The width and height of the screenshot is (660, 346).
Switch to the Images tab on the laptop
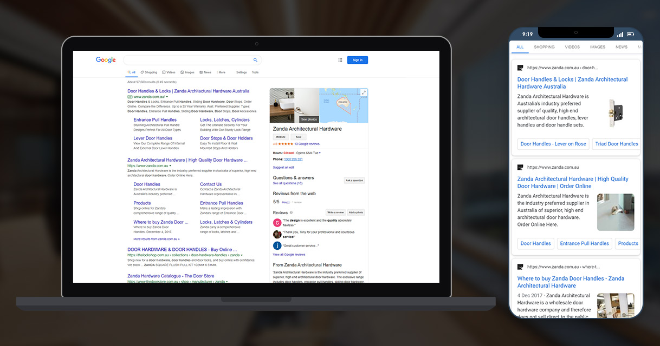tap(187, 72)
